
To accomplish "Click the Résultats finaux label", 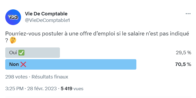I will tap(50, 77).
